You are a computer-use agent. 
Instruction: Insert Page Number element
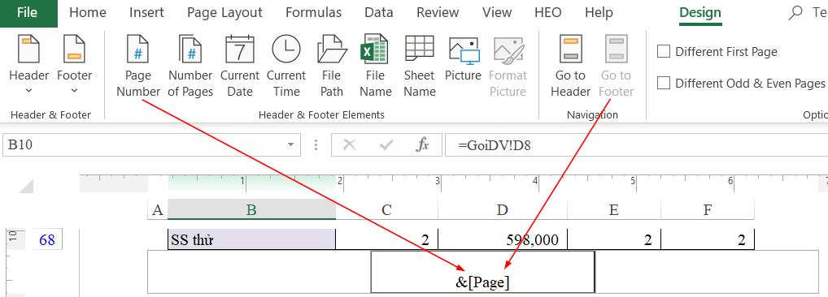[x=138, y=66]
